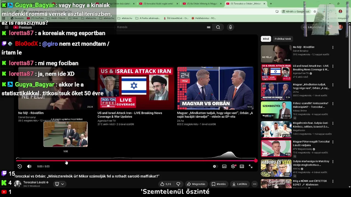Screen dimensions: 351x197
Task: Open Halállabirintus bookmark
Action: 204,18
